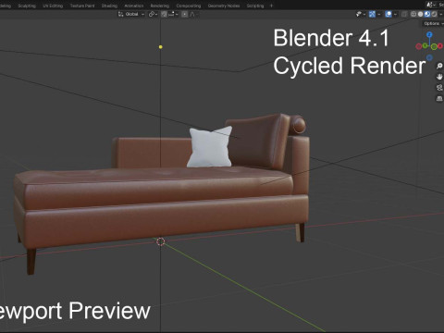Click the negative X axis gizmo circle

(419, 46)
